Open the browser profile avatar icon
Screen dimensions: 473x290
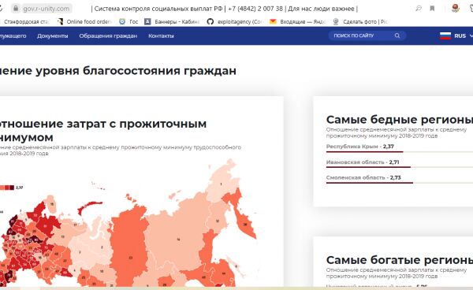455,8
